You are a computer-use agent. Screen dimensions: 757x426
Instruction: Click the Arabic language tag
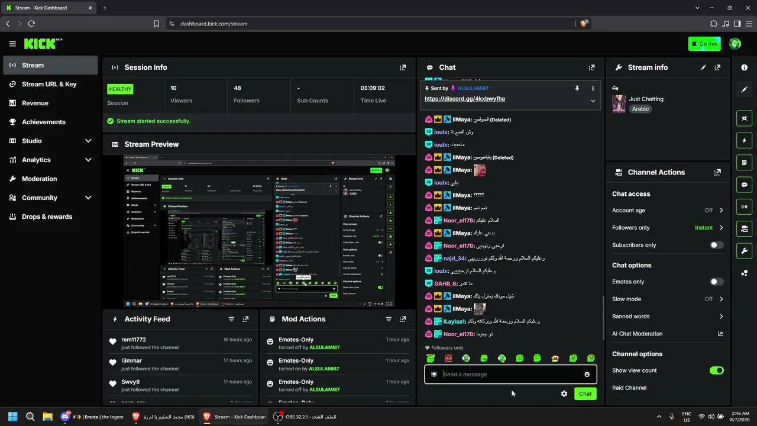pos(640,109)
